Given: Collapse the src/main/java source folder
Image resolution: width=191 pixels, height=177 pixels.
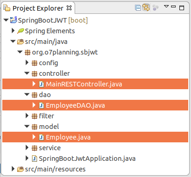Looking at the screenshot, I should (13, 41).
